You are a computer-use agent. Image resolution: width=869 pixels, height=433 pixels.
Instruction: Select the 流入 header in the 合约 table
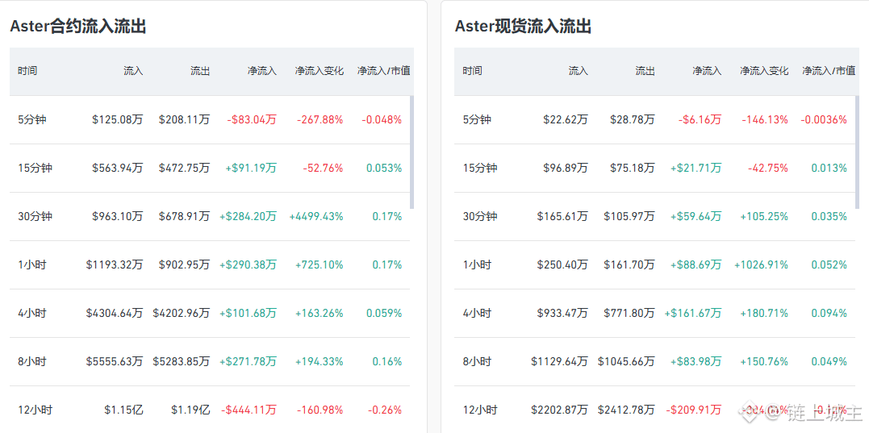tap(133, 71)
